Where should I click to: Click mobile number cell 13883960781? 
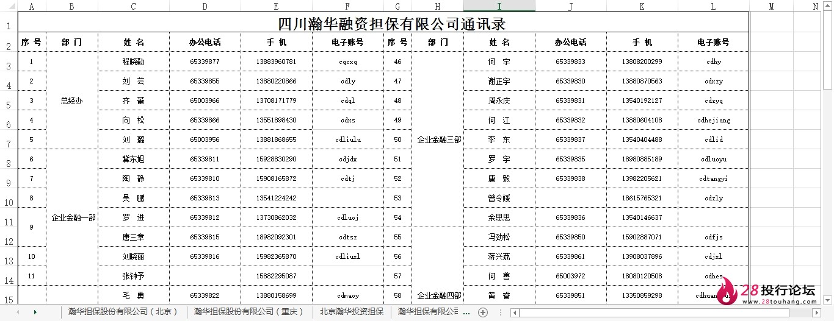[x=277, y=62]
